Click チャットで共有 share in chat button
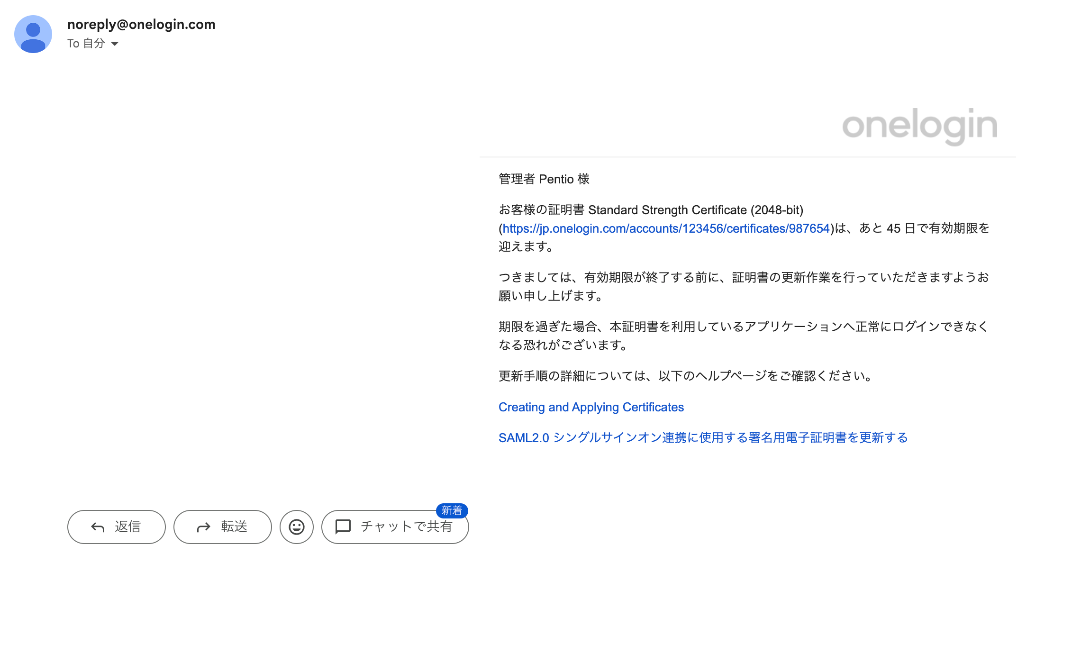 click(395, 527)
